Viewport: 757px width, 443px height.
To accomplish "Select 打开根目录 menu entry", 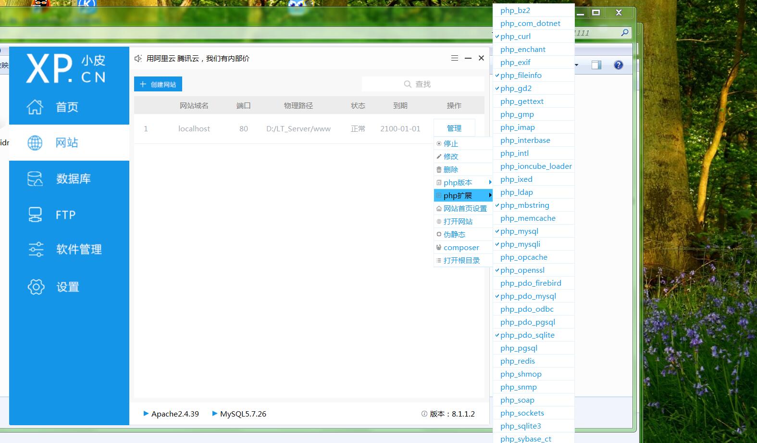I will [x=461, y=261].
